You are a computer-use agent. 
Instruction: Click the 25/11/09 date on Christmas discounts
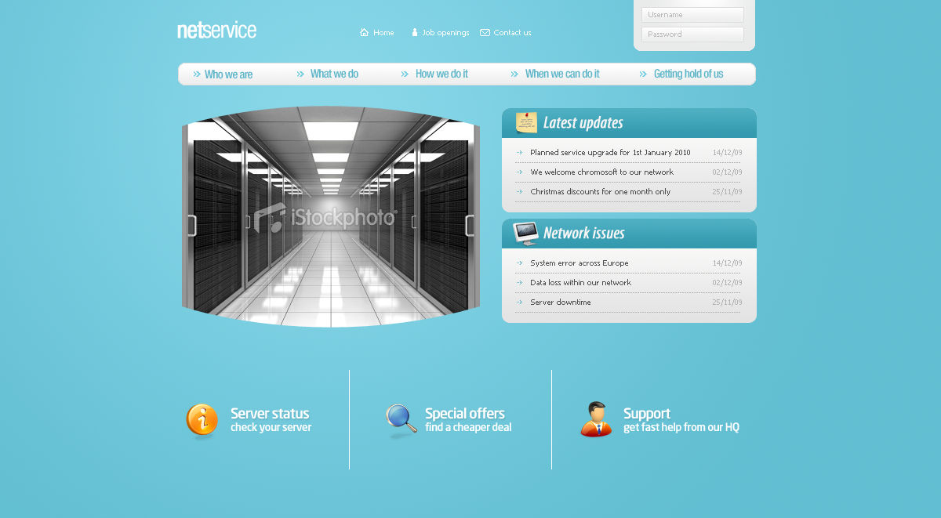point(727,192)
